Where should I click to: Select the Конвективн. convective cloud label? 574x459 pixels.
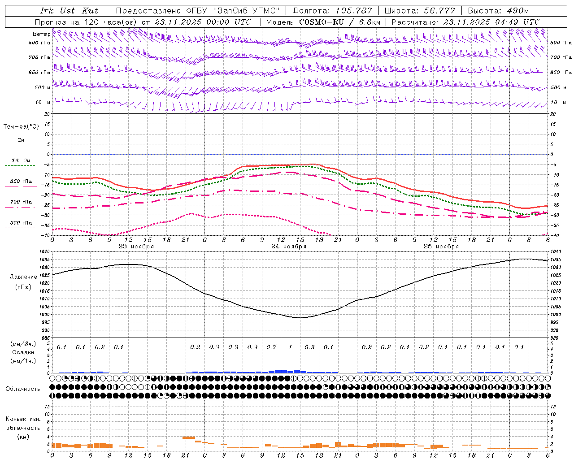[23, 419]
